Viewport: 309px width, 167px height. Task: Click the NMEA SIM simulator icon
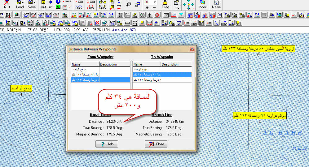point(120,15)
